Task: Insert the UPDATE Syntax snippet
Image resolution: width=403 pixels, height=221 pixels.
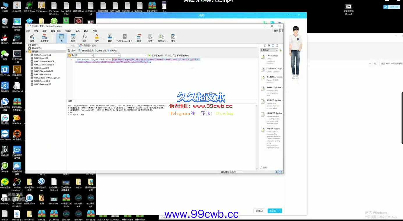Action: [271, 118]
